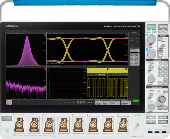Image resolution: width=170 pixels, height=139 pixels.
Task: Open the Ch 1 channel badge
Action: tap(9, 102)
